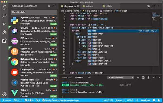The image size is (163, 103).
Task: Click the extensions search field @sort:installs
Action: (x=34, y=12)
